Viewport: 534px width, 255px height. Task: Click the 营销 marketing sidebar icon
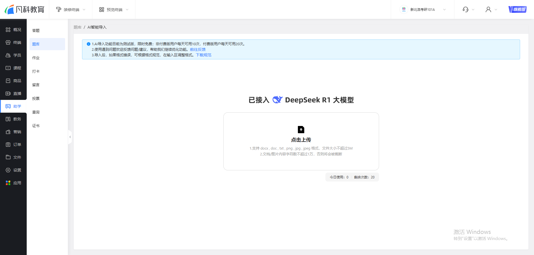[8, 132]
